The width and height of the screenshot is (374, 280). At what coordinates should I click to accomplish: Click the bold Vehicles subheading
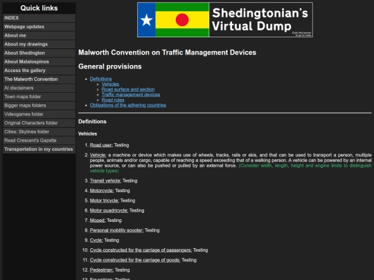pyautogui.click(x=87, y=134)
